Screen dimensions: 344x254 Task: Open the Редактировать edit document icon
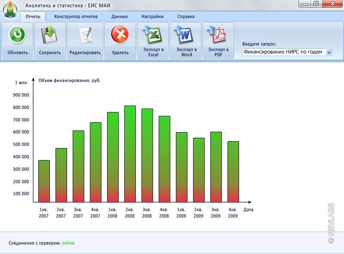pos(85,35)
